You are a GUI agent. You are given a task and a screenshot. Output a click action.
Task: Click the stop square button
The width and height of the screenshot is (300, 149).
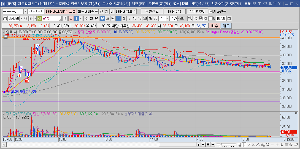coord(208,145)
